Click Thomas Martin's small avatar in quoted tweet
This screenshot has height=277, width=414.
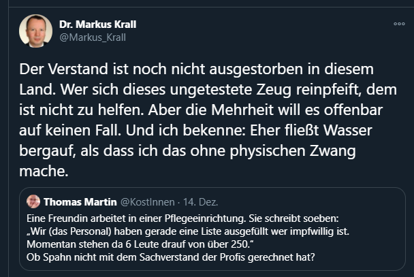(33, 201)
